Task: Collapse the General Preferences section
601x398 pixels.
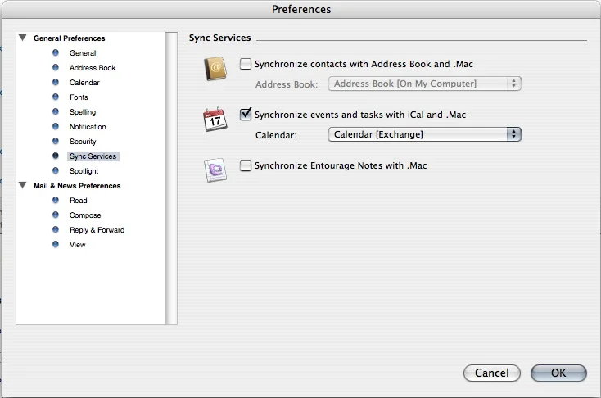Action: pos(23,38)
